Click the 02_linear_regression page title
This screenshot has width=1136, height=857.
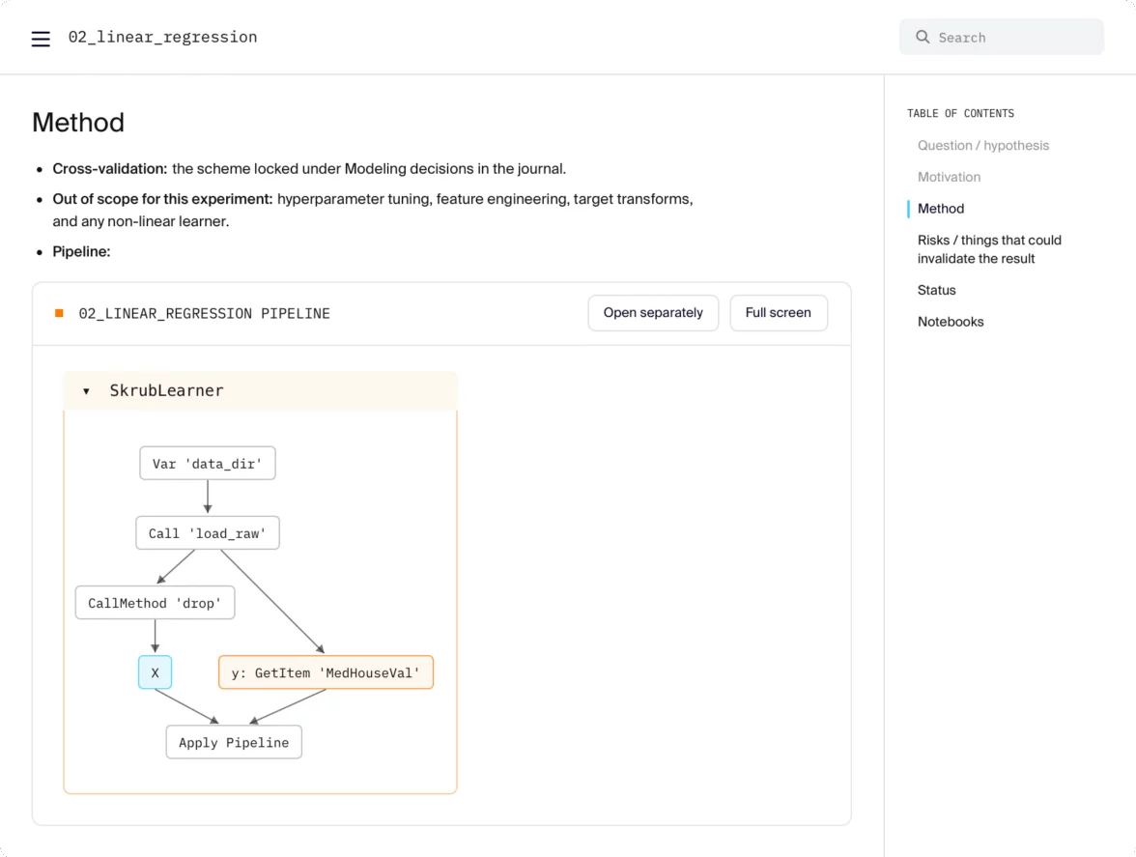[162, 37]
